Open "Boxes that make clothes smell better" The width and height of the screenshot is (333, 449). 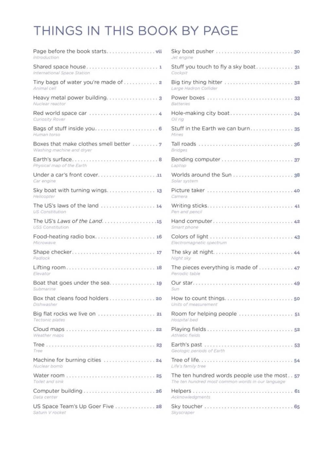[x=81, y=144]
